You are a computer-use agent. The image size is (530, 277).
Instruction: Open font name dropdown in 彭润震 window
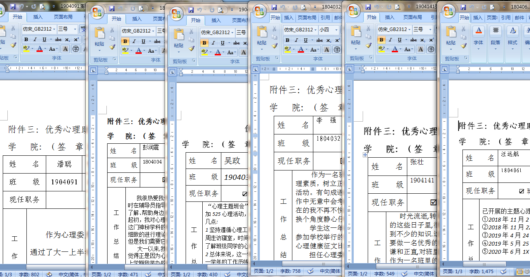pyautogui.click(x=153, y=31)
